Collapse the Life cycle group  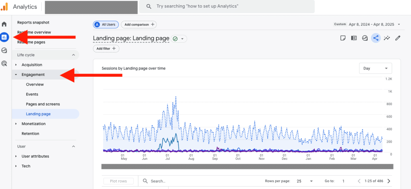(x=73, y=55)
